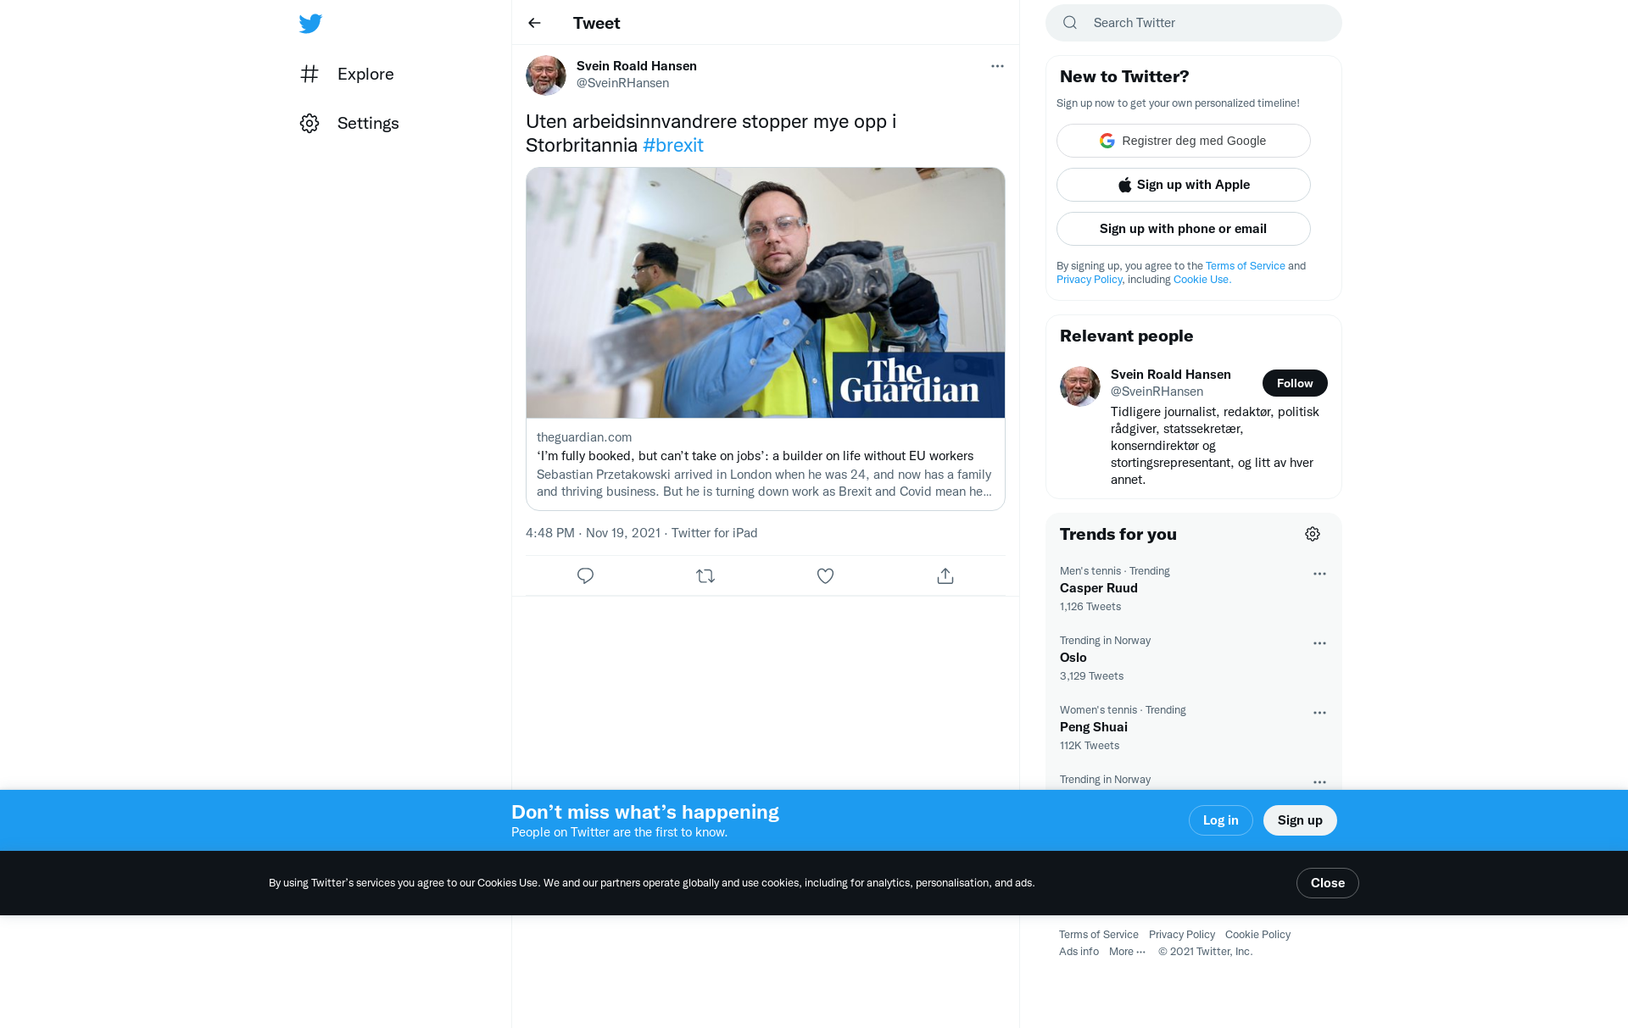
Task: Follow Svein Roald Hansen
Action: 1295,383
